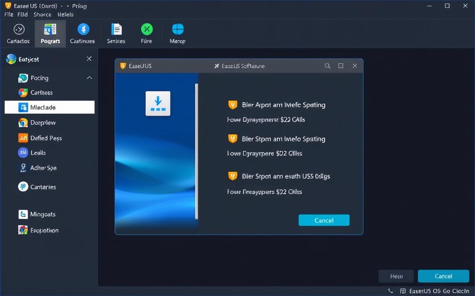Select the Serices document icon
The image size is (475, 296).
point(116,29)
